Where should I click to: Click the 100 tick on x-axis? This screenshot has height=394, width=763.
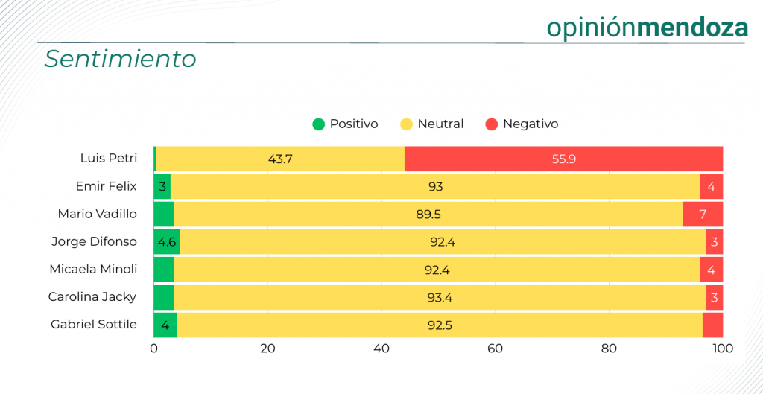(x=723, y=349)
